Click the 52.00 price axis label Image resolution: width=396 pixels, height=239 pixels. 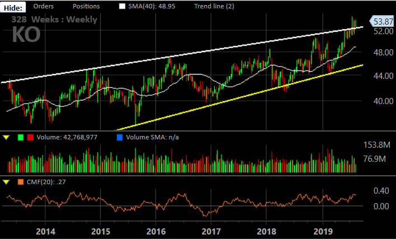click(x=383, y=31)
